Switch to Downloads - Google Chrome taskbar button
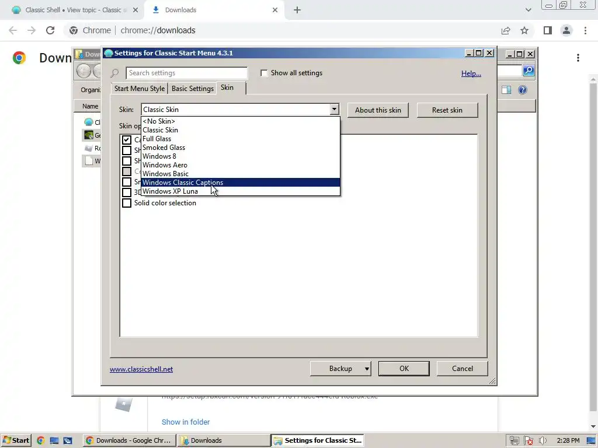This screenshot has width=598, height=448. click(x=129, y=440)
